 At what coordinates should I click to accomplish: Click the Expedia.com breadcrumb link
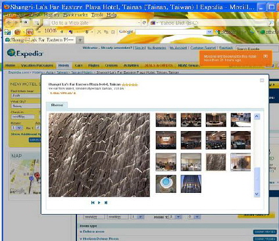(x=18, y=72)
